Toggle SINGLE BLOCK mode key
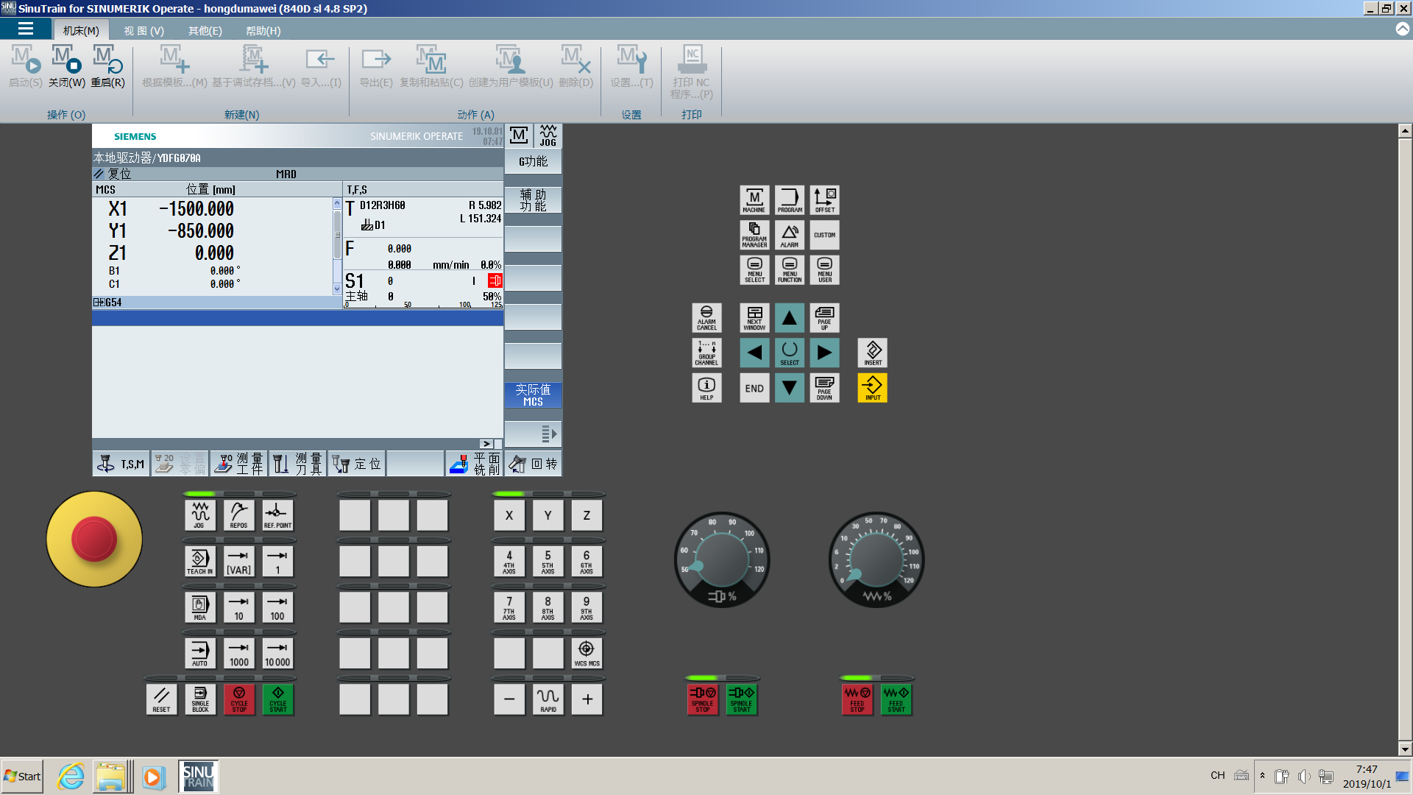1413x795 pixels. [x=200, y=699]
